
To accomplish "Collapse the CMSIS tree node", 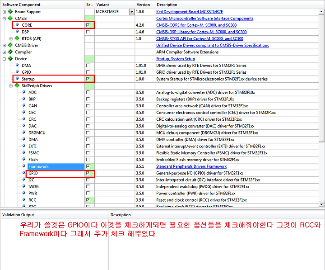I will point(4,19).
